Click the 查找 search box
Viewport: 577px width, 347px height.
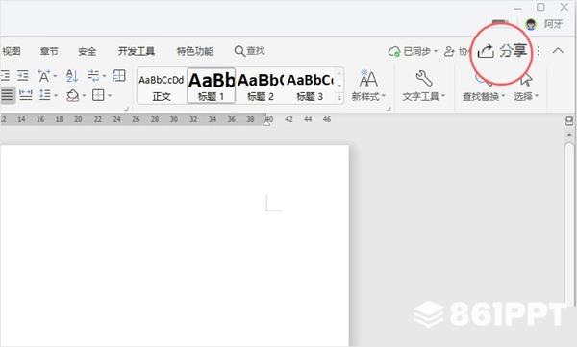tap(249, 51)
